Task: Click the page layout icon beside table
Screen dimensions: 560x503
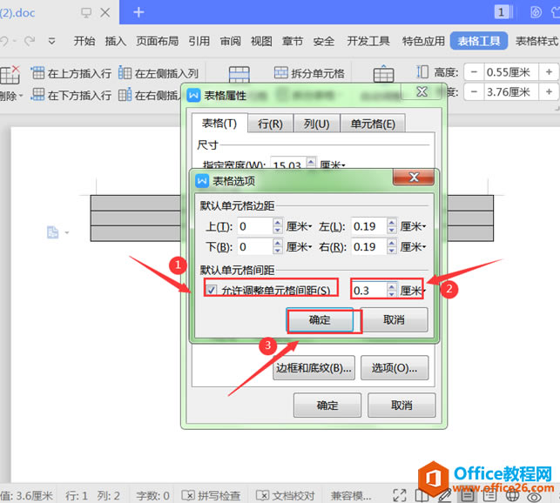Action: (52, 232)
